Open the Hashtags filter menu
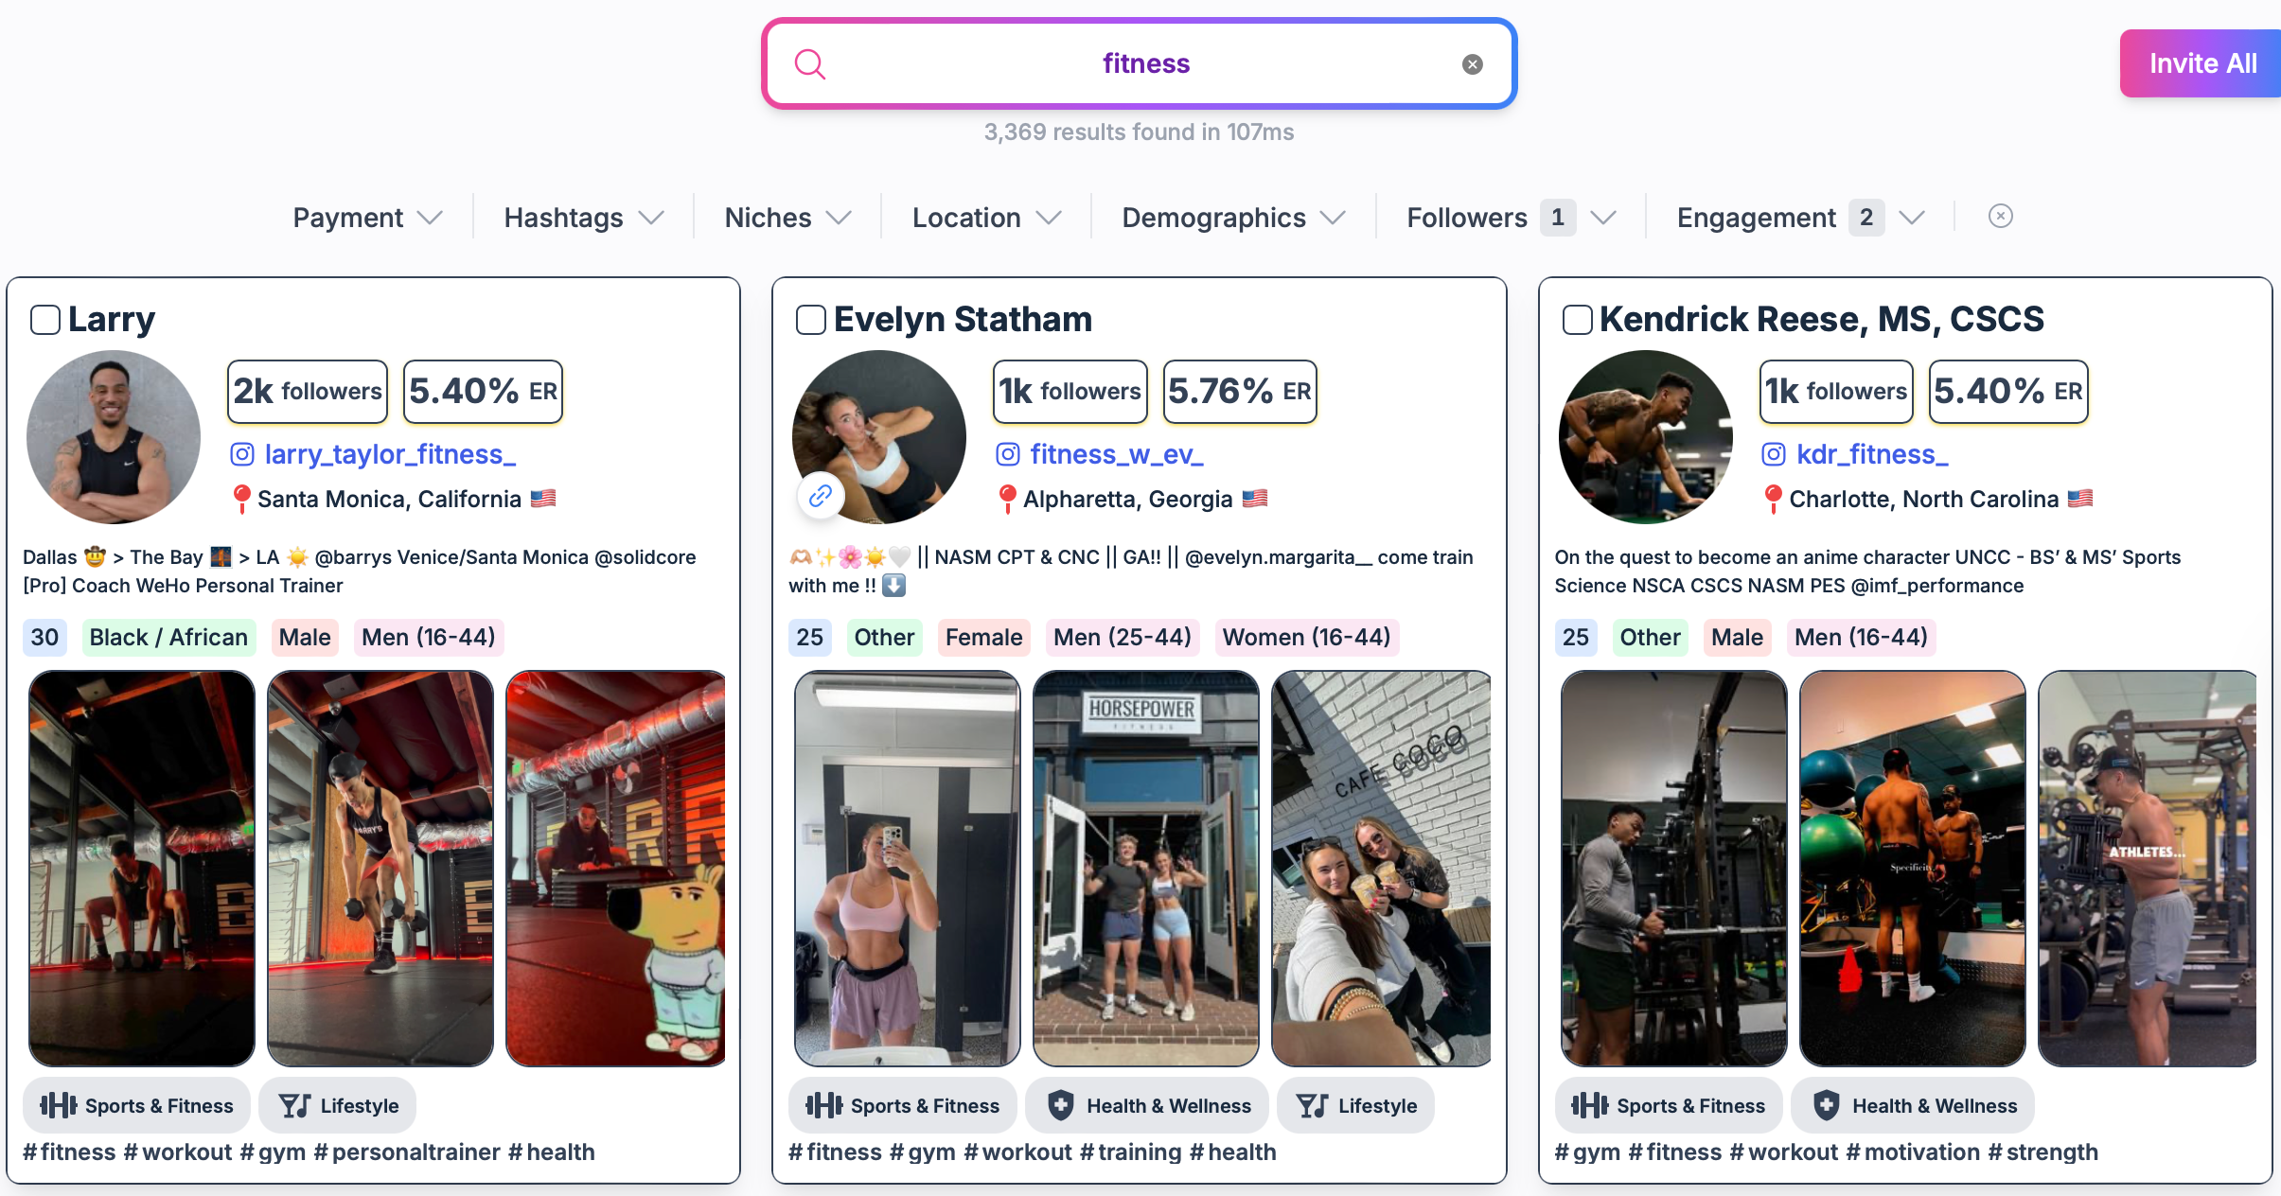 click(x=584, y=218)
